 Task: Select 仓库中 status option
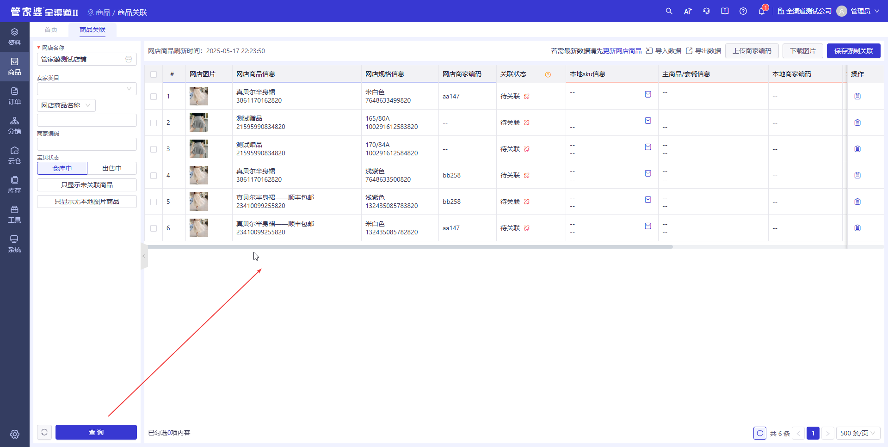pyautogui.click(x=62, y=168)
